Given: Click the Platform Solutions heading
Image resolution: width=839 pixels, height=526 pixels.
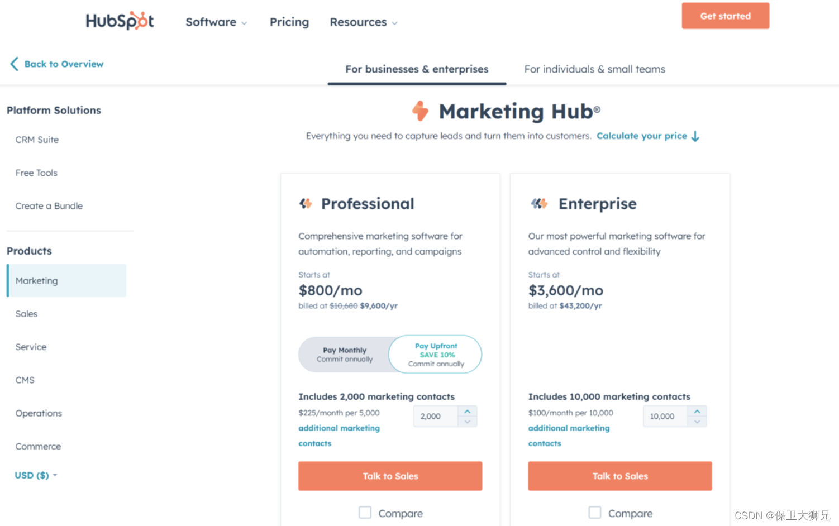Looking at the screenshot, I should click(x=54, y=110).
